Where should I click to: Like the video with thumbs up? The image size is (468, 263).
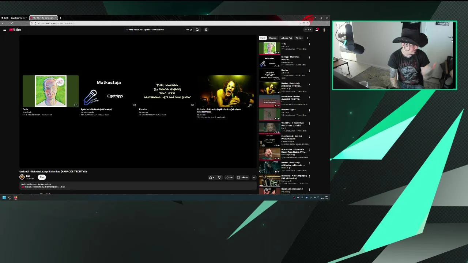[212, 177]
